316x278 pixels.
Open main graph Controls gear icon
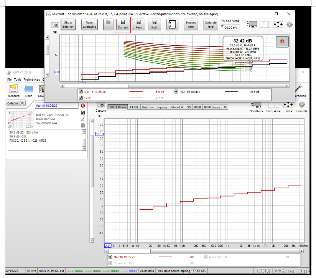(x=302, y=105)
